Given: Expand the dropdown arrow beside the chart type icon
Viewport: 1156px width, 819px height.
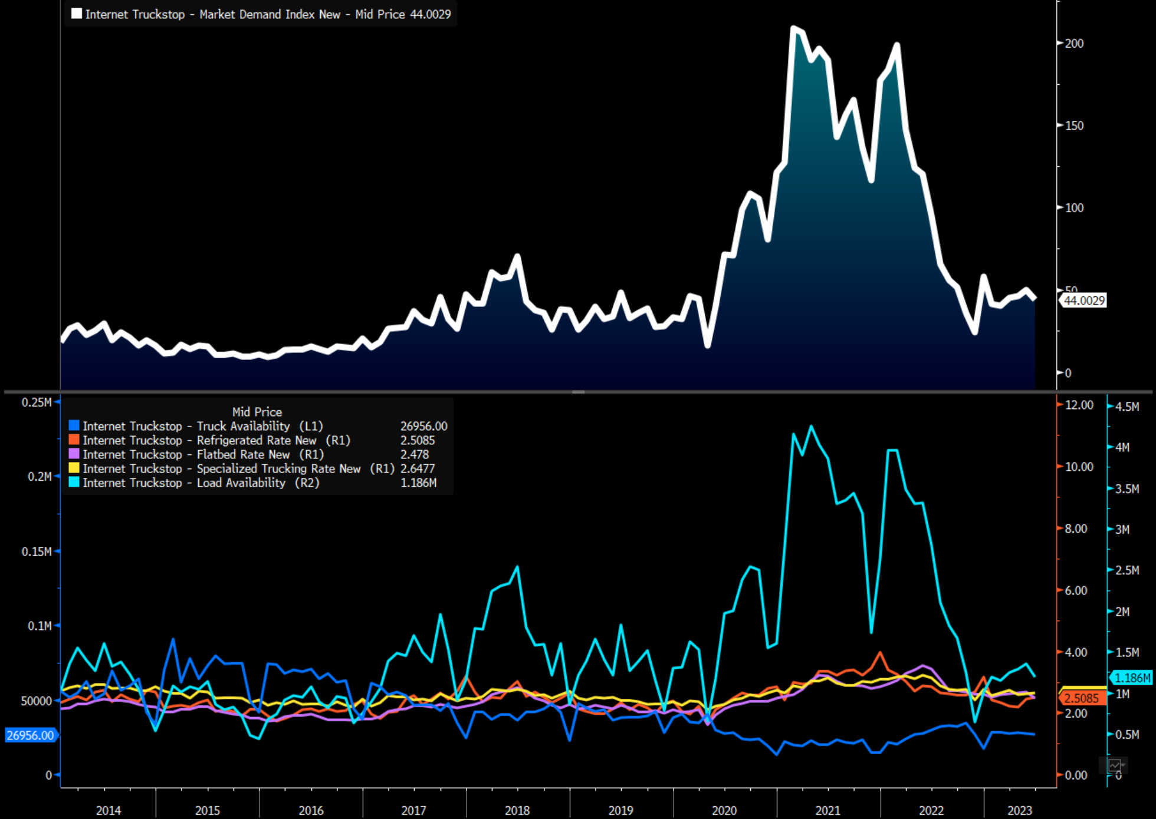Looking at the screenshot, I should [1124, 765].
